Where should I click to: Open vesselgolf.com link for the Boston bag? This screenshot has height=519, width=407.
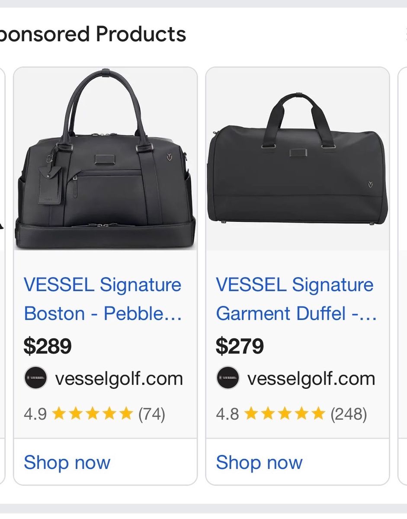point(119,378)
